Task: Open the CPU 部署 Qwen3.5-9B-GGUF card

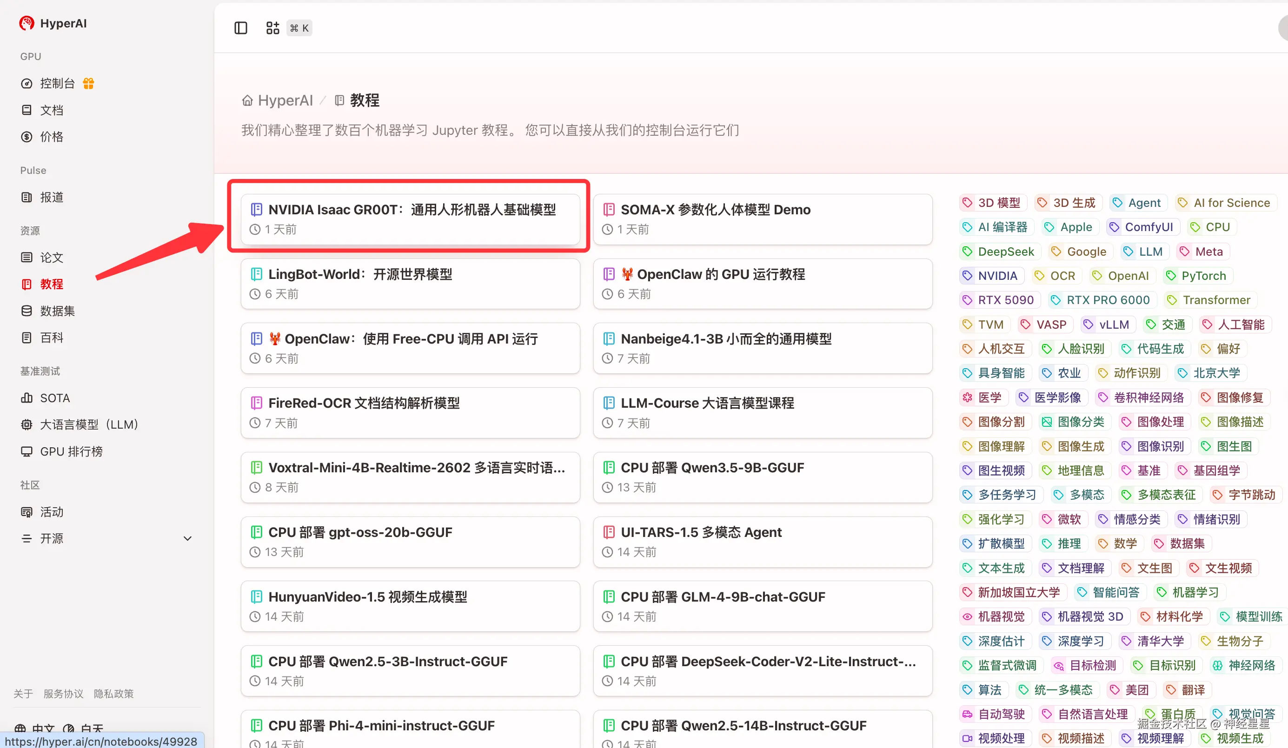Action: coord(763,477)
